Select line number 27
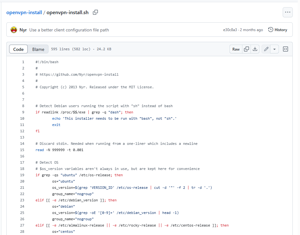Image resolution: width=300 pixels, height=235 pixels. 22,226
